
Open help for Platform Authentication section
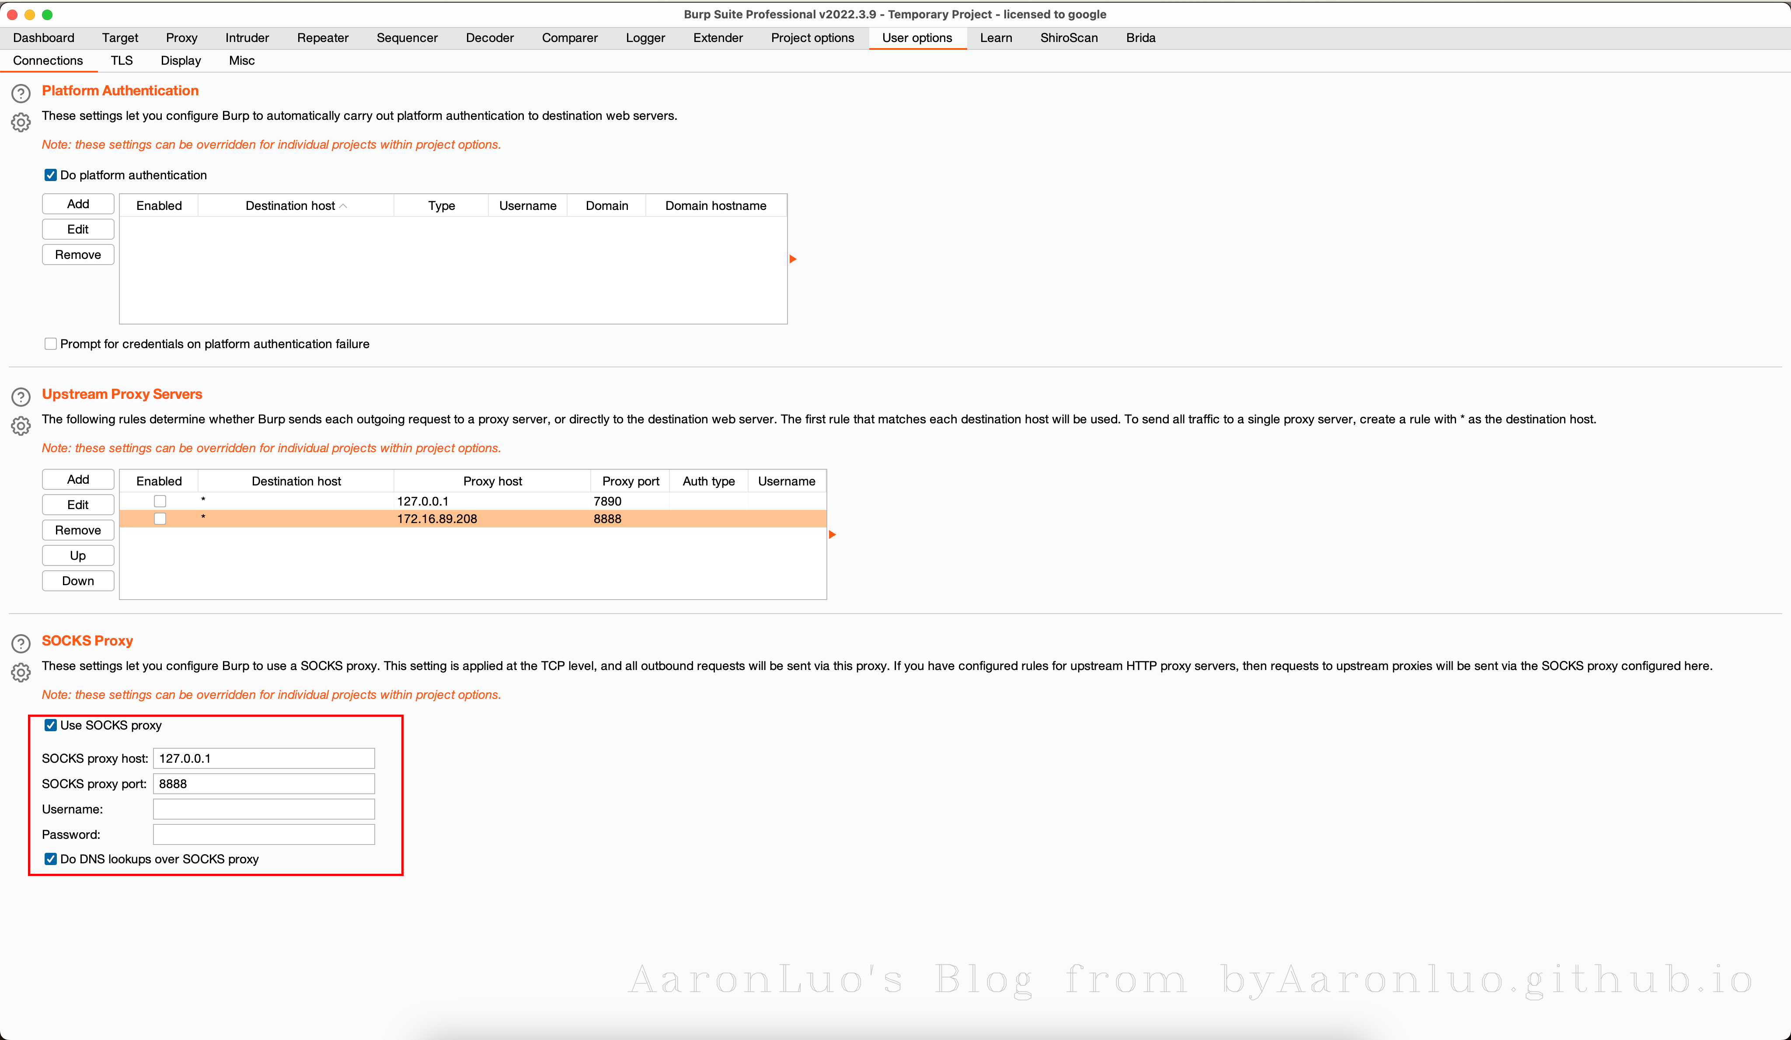pos(21,93)
